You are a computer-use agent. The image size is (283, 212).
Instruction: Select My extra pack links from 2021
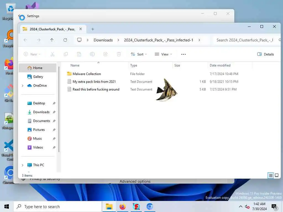tap(94, 82)
